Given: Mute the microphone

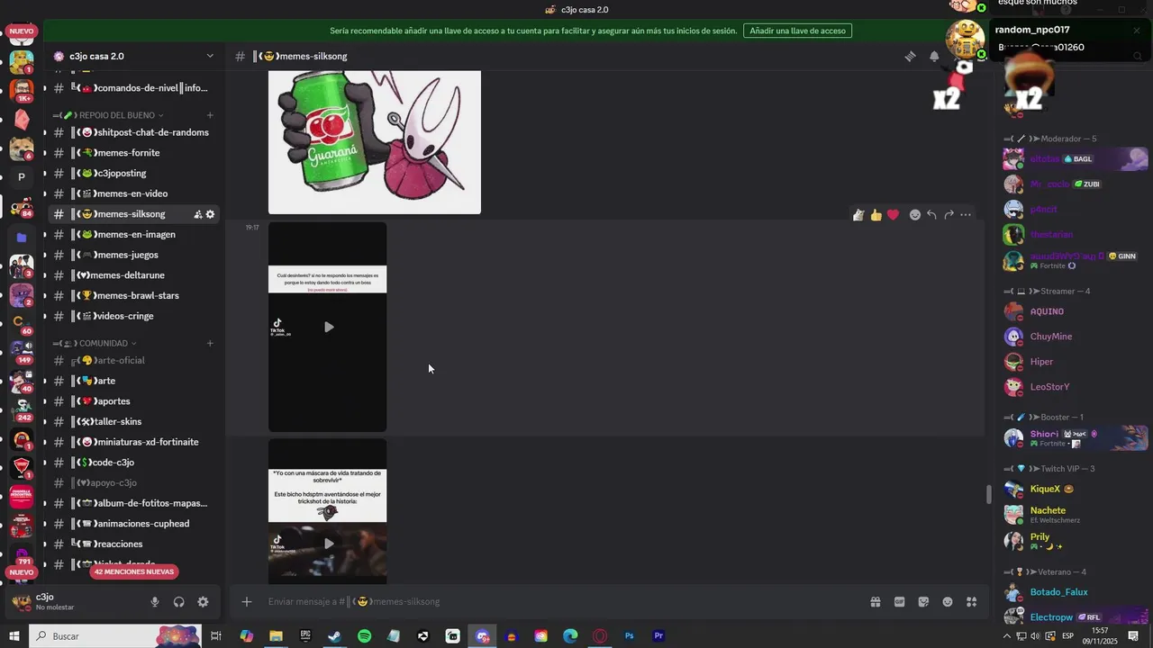Looking at the screenshot, I should 155,602.
